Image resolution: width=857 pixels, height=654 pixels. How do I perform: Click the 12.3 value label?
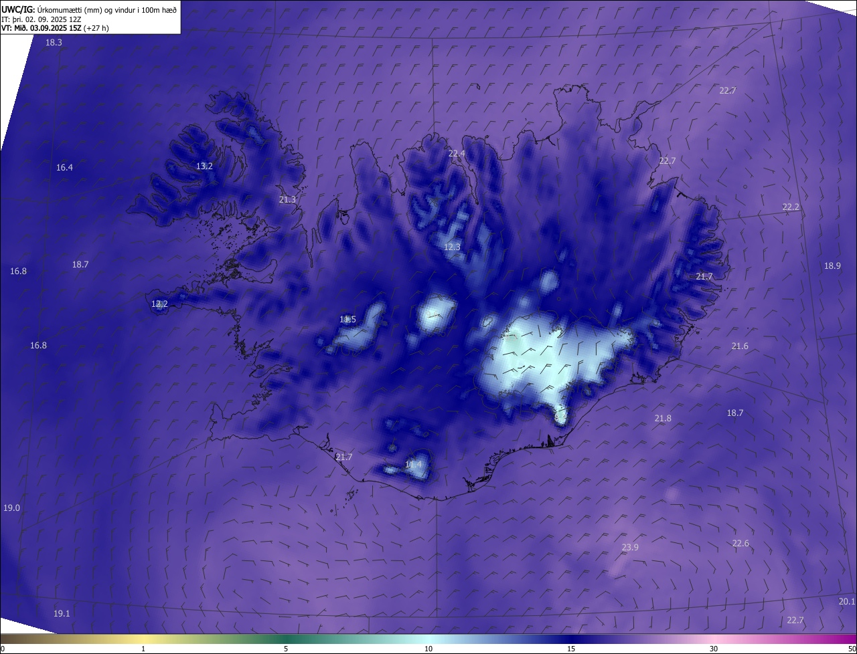click(x=452, y=247)
